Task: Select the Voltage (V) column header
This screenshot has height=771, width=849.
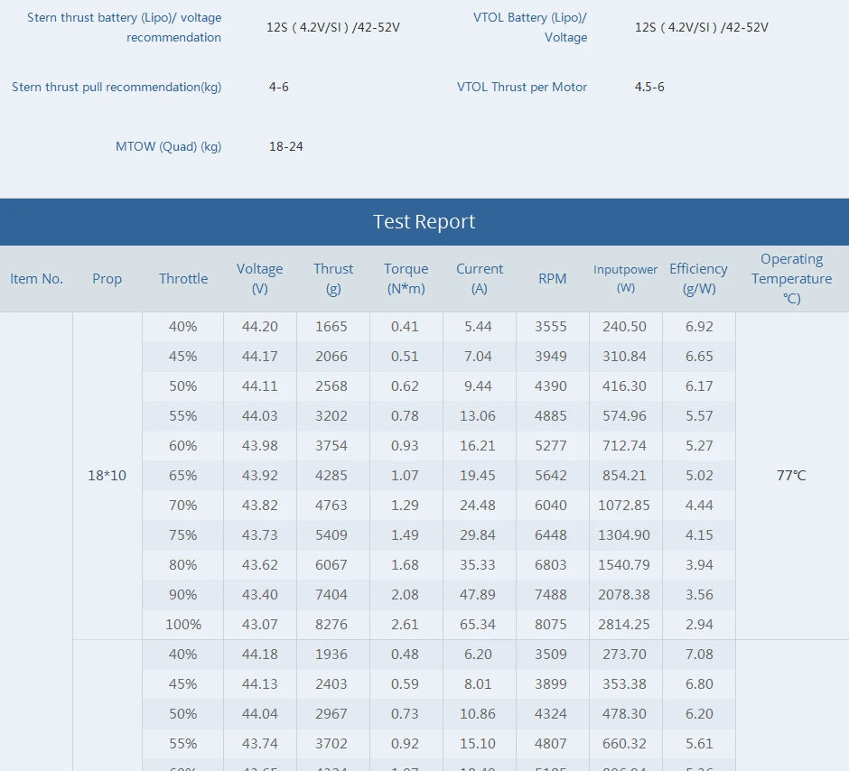Action: point(260,278)
